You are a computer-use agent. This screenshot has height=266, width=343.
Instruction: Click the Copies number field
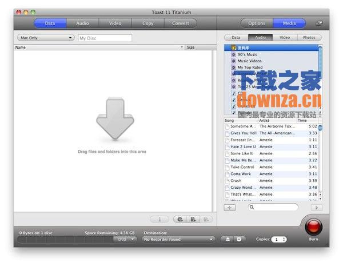pos(277,240)
